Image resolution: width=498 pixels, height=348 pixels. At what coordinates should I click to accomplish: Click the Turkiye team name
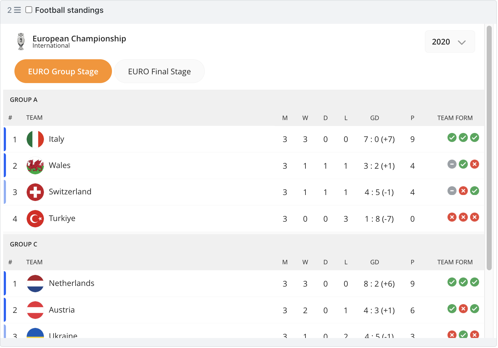pyautogui.click(x=62, y=219)
